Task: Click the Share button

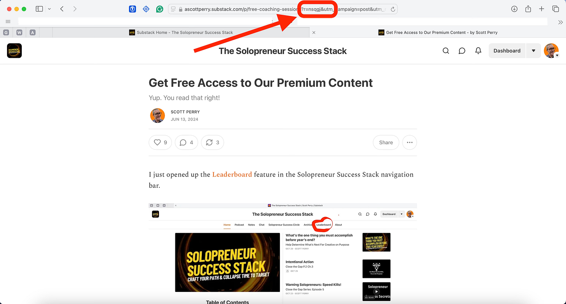Action: point(386,143)
